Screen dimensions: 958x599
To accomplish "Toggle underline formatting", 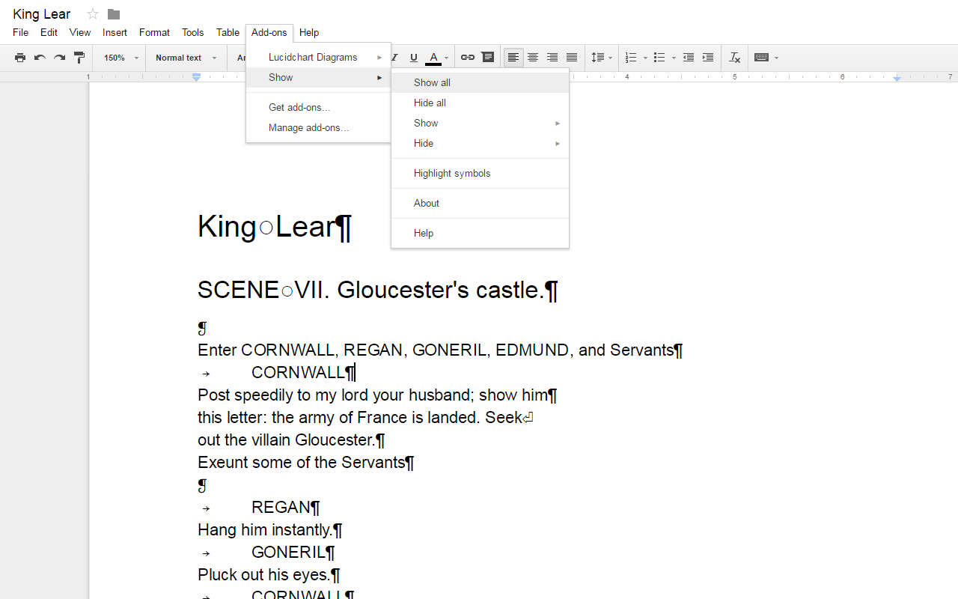I will pyautogui.click(x=414, y=58).
